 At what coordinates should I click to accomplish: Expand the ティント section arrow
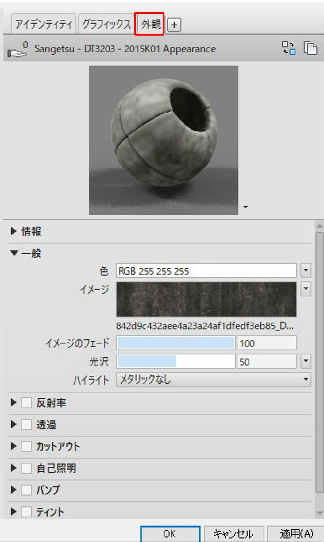[x=13, y=511]
